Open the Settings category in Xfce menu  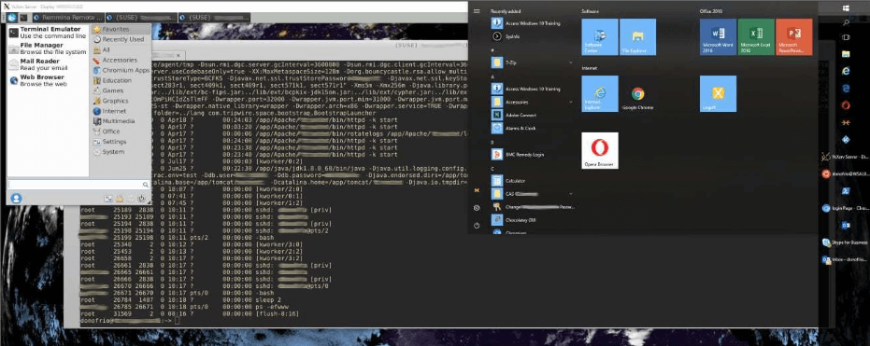[x=120, y=142]
